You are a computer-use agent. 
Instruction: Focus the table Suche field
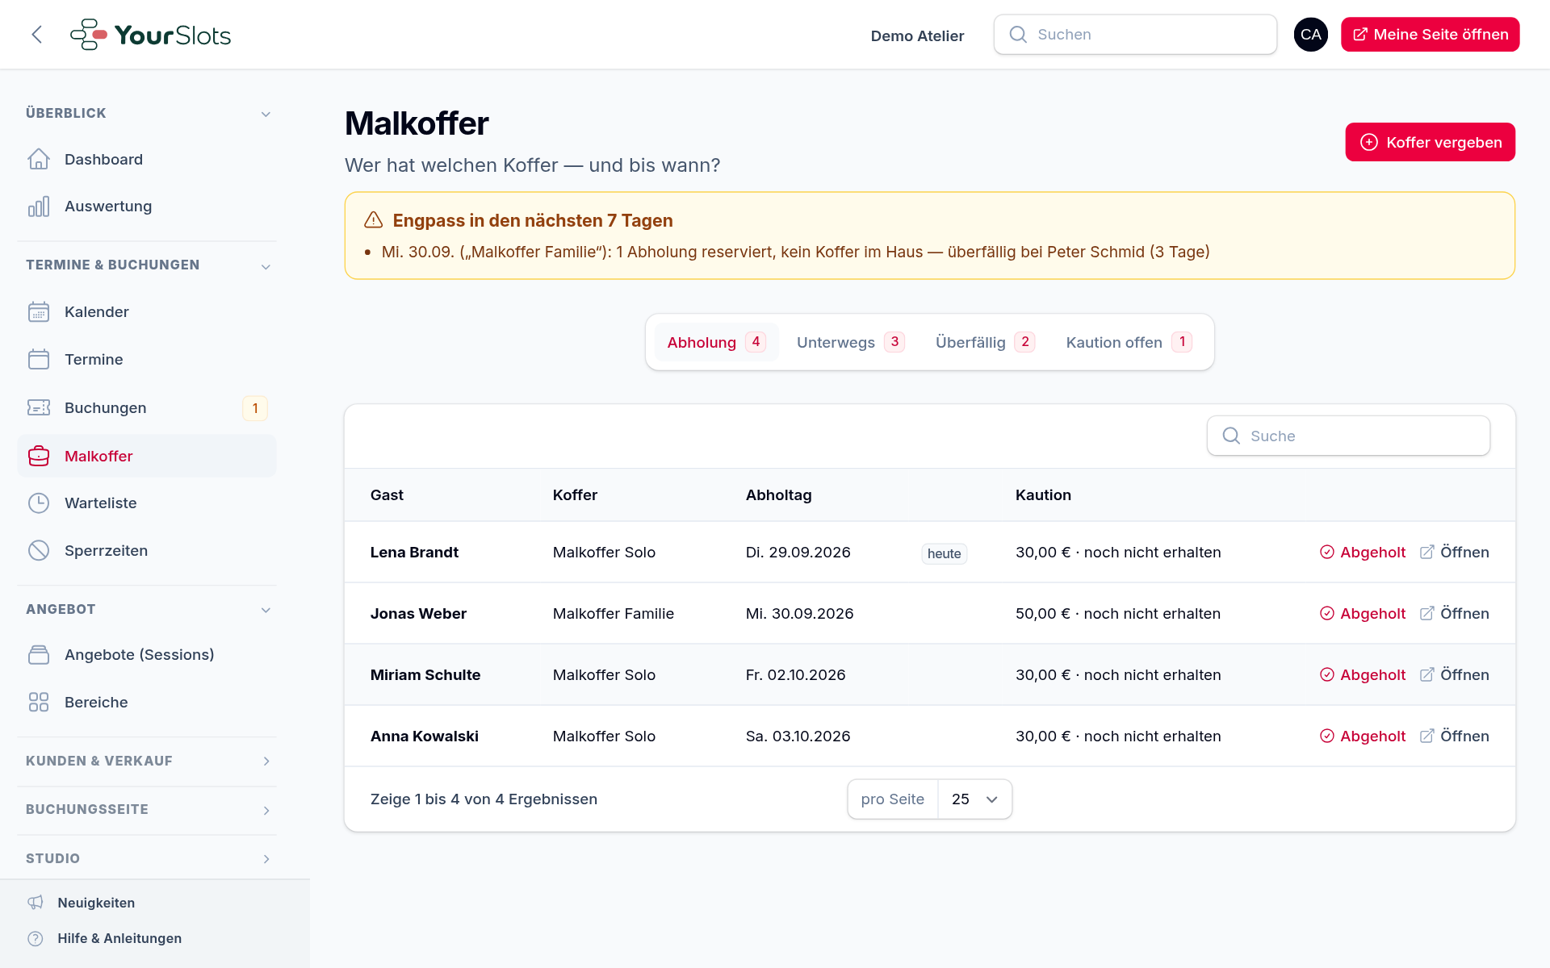point(1348,436)
